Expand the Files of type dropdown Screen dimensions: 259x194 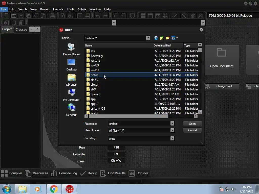pyautogui.click(x=172, y=130)
